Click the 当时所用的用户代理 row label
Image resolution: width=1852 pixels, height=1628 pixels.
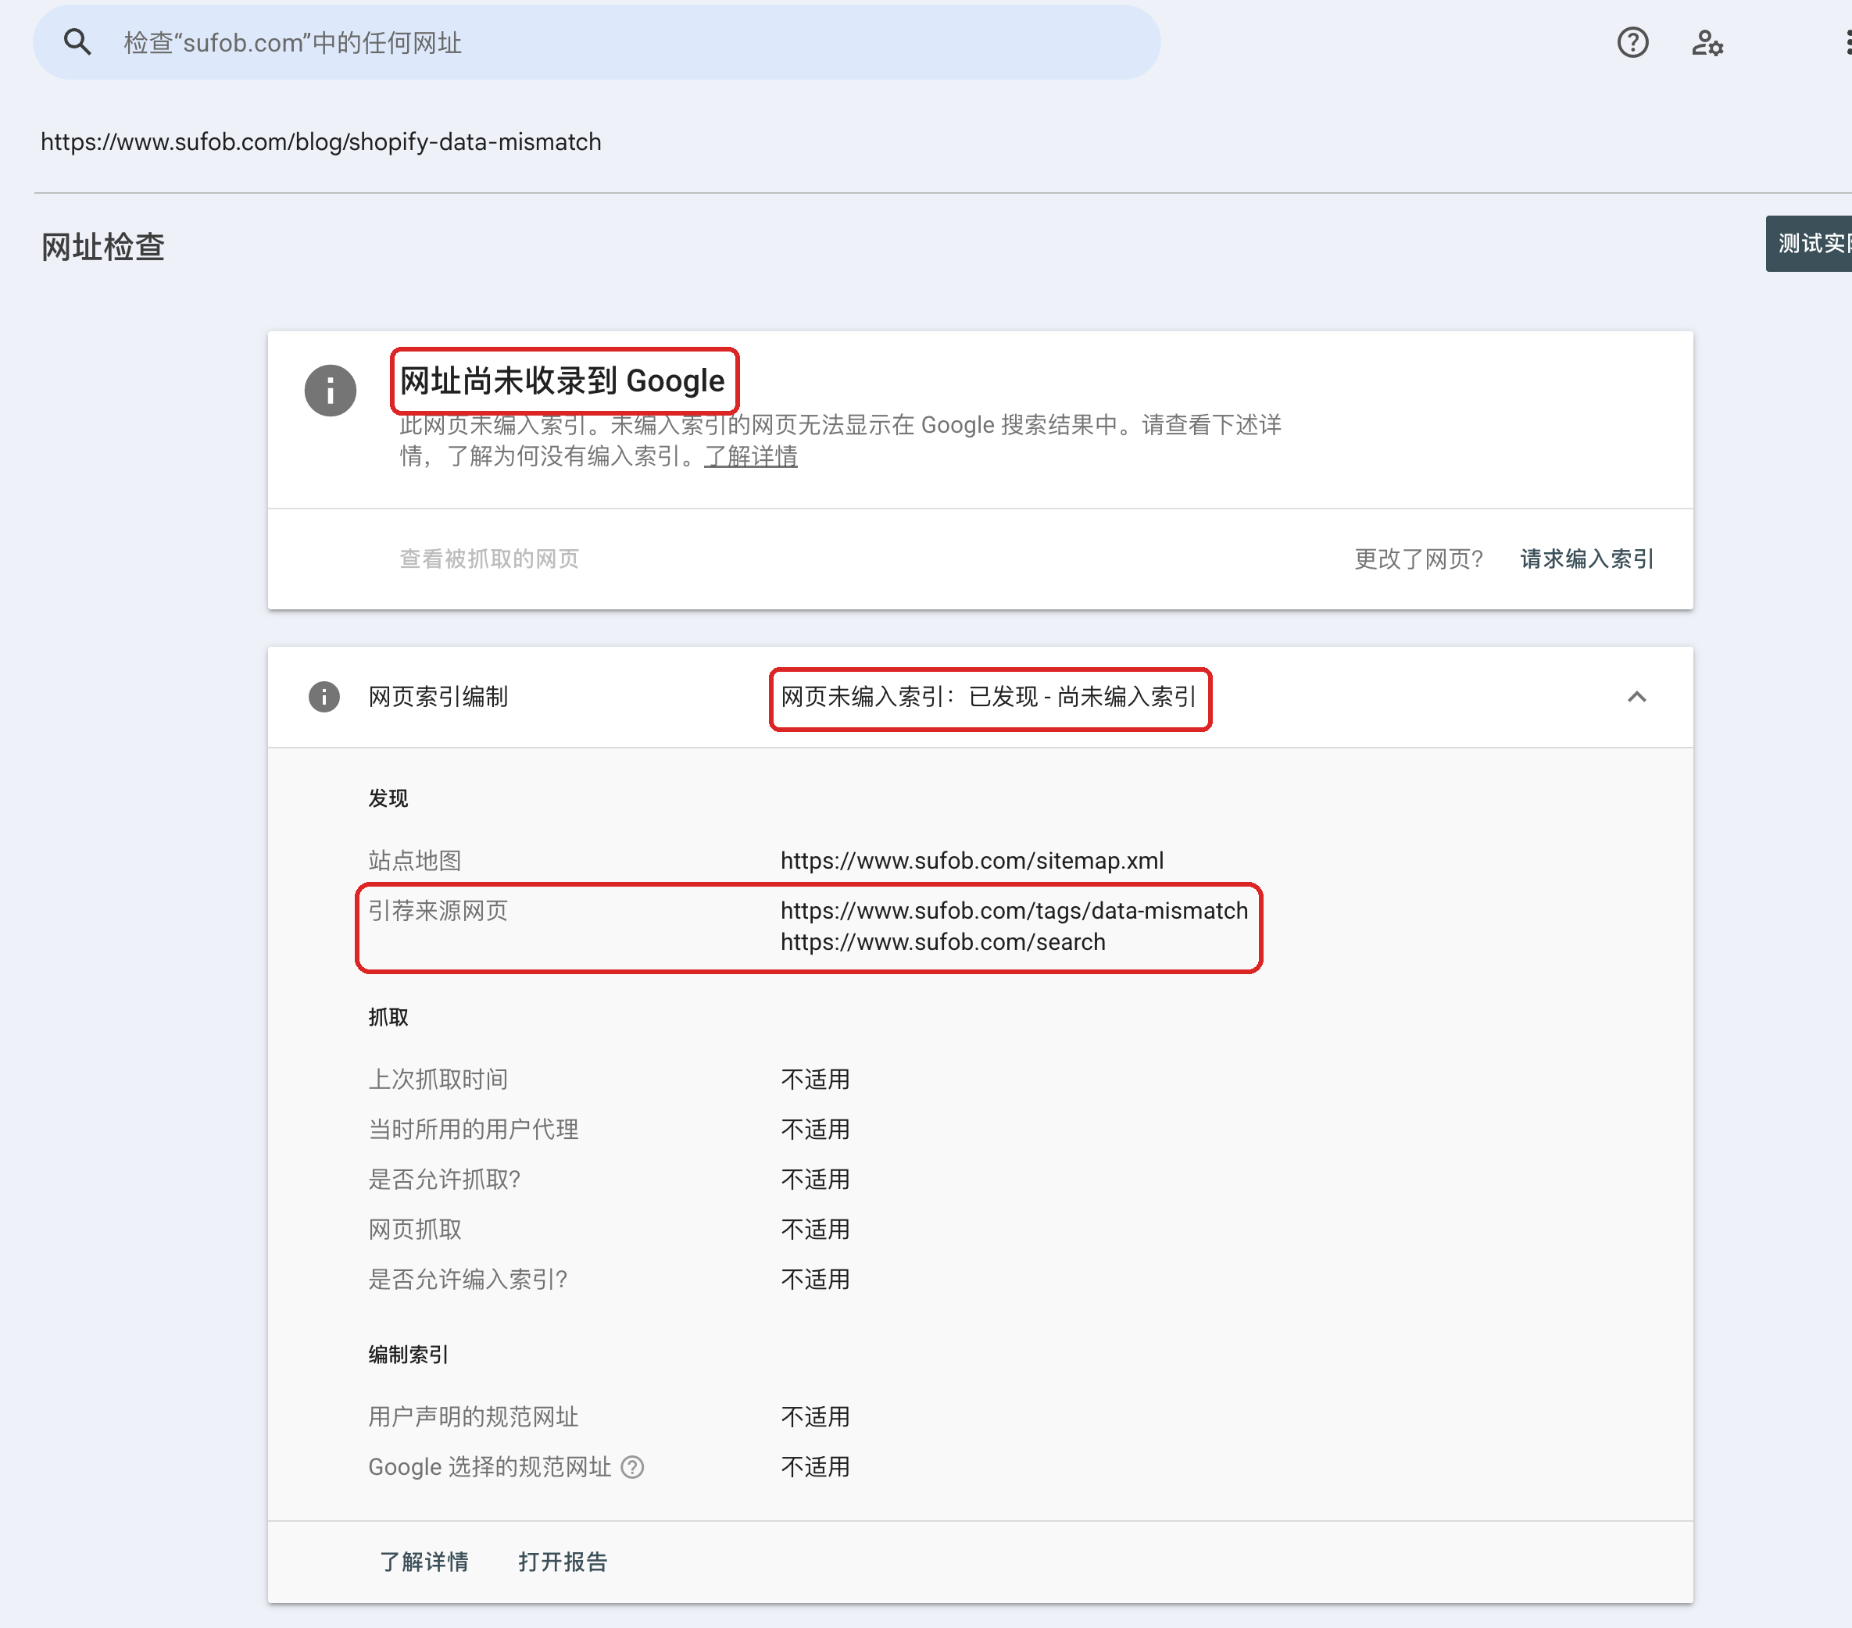tap(473, 1129)
